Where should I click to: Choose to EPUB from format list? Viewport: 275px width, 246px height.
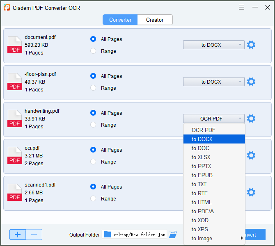[214, 175]
